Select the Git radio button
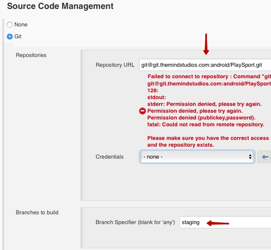Image resolution: width=271 pixels, height=250 pixels. click(x=10, y=37)
